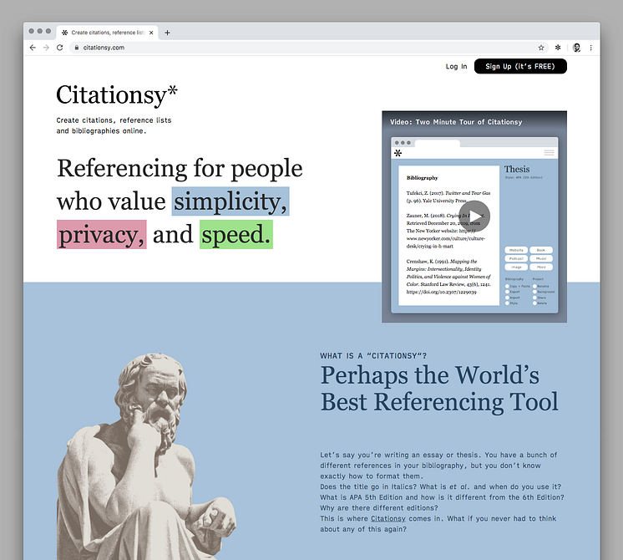Click the Create citations, reference lists tagline
Viewport: 623px width, 560px height.
pos(114,125)
